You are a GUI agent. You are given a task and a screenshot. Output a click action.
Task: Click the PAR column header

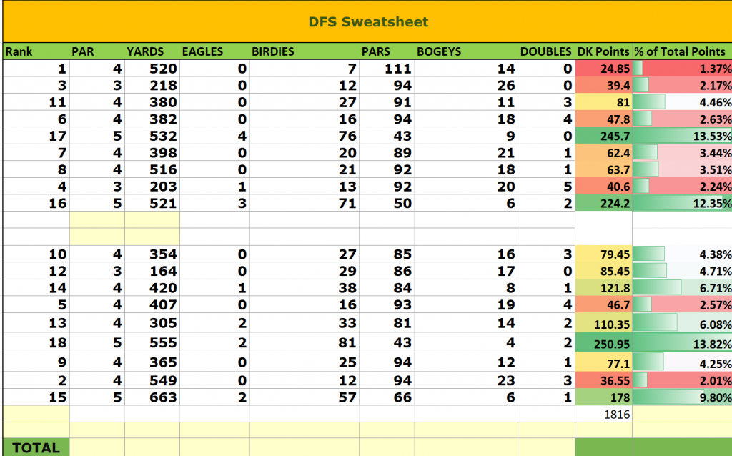(97, 51)
